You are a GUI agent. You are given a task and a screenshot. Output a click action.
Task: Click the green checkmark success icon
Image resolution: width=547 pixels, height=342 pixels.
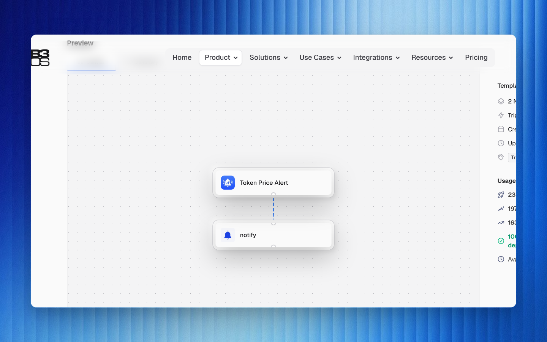501,241
